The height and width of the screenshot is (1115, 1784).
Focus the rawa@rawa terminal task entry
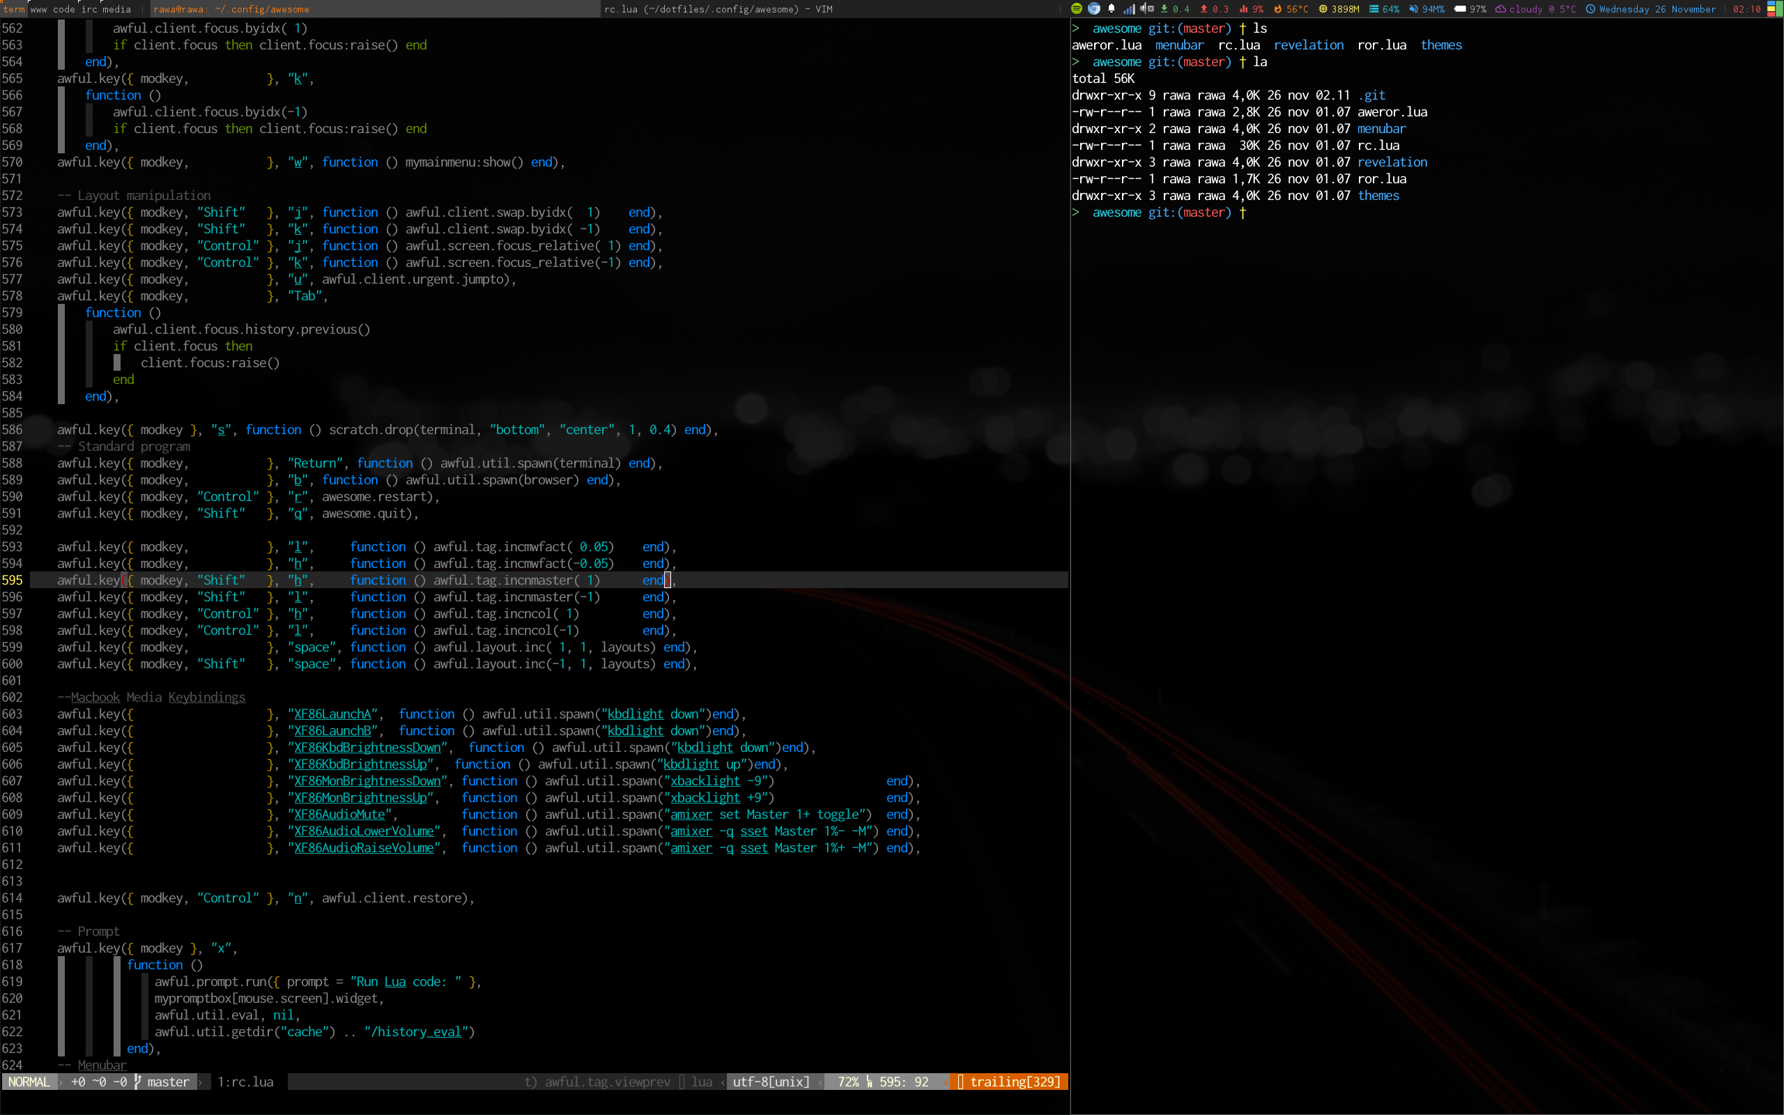click(231, 9)
